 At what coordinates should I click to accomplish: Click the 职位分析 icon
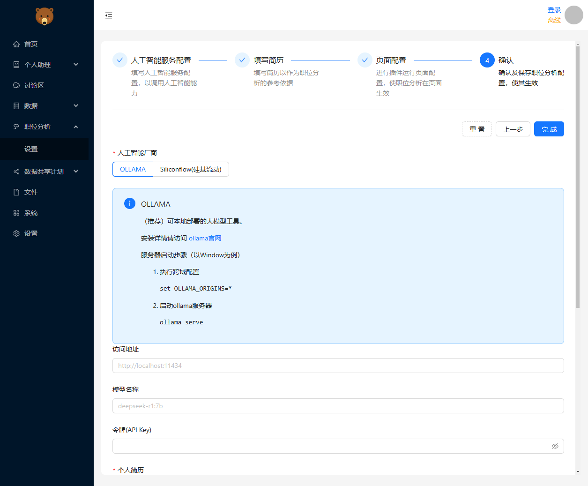click(16, 127)
